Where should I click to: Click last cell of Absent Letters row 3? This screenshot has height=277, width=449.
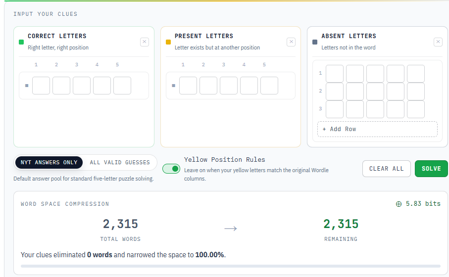[x=416, y=109]
